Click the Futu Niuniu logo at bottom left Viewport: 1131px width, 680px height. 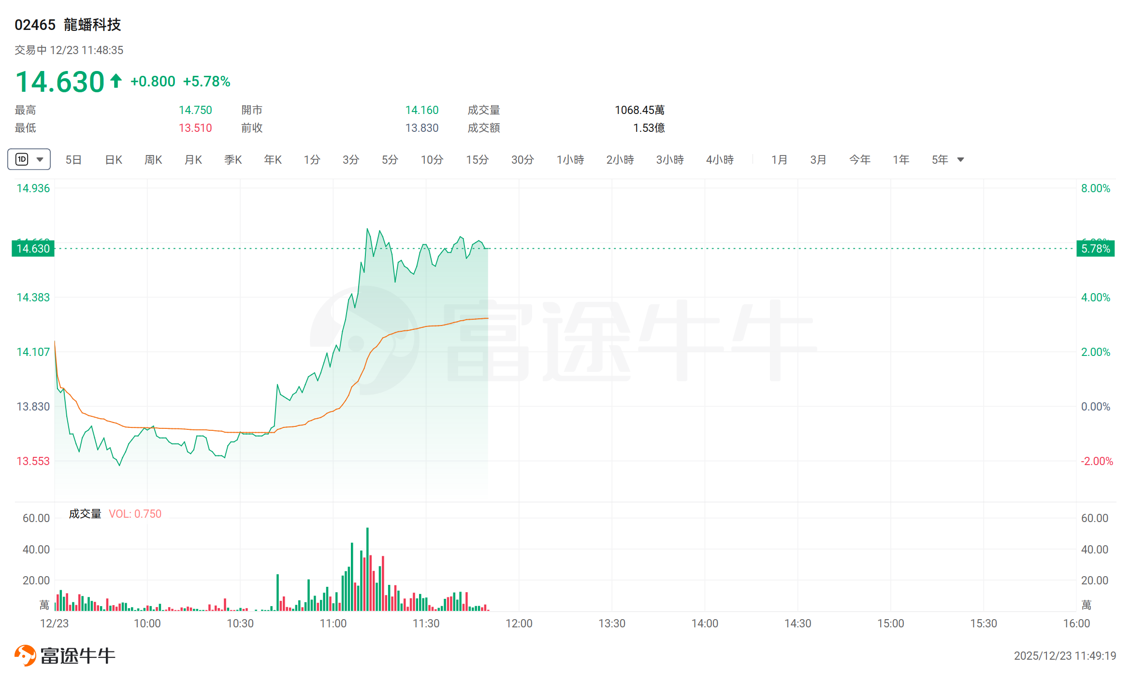pos(65,655)
